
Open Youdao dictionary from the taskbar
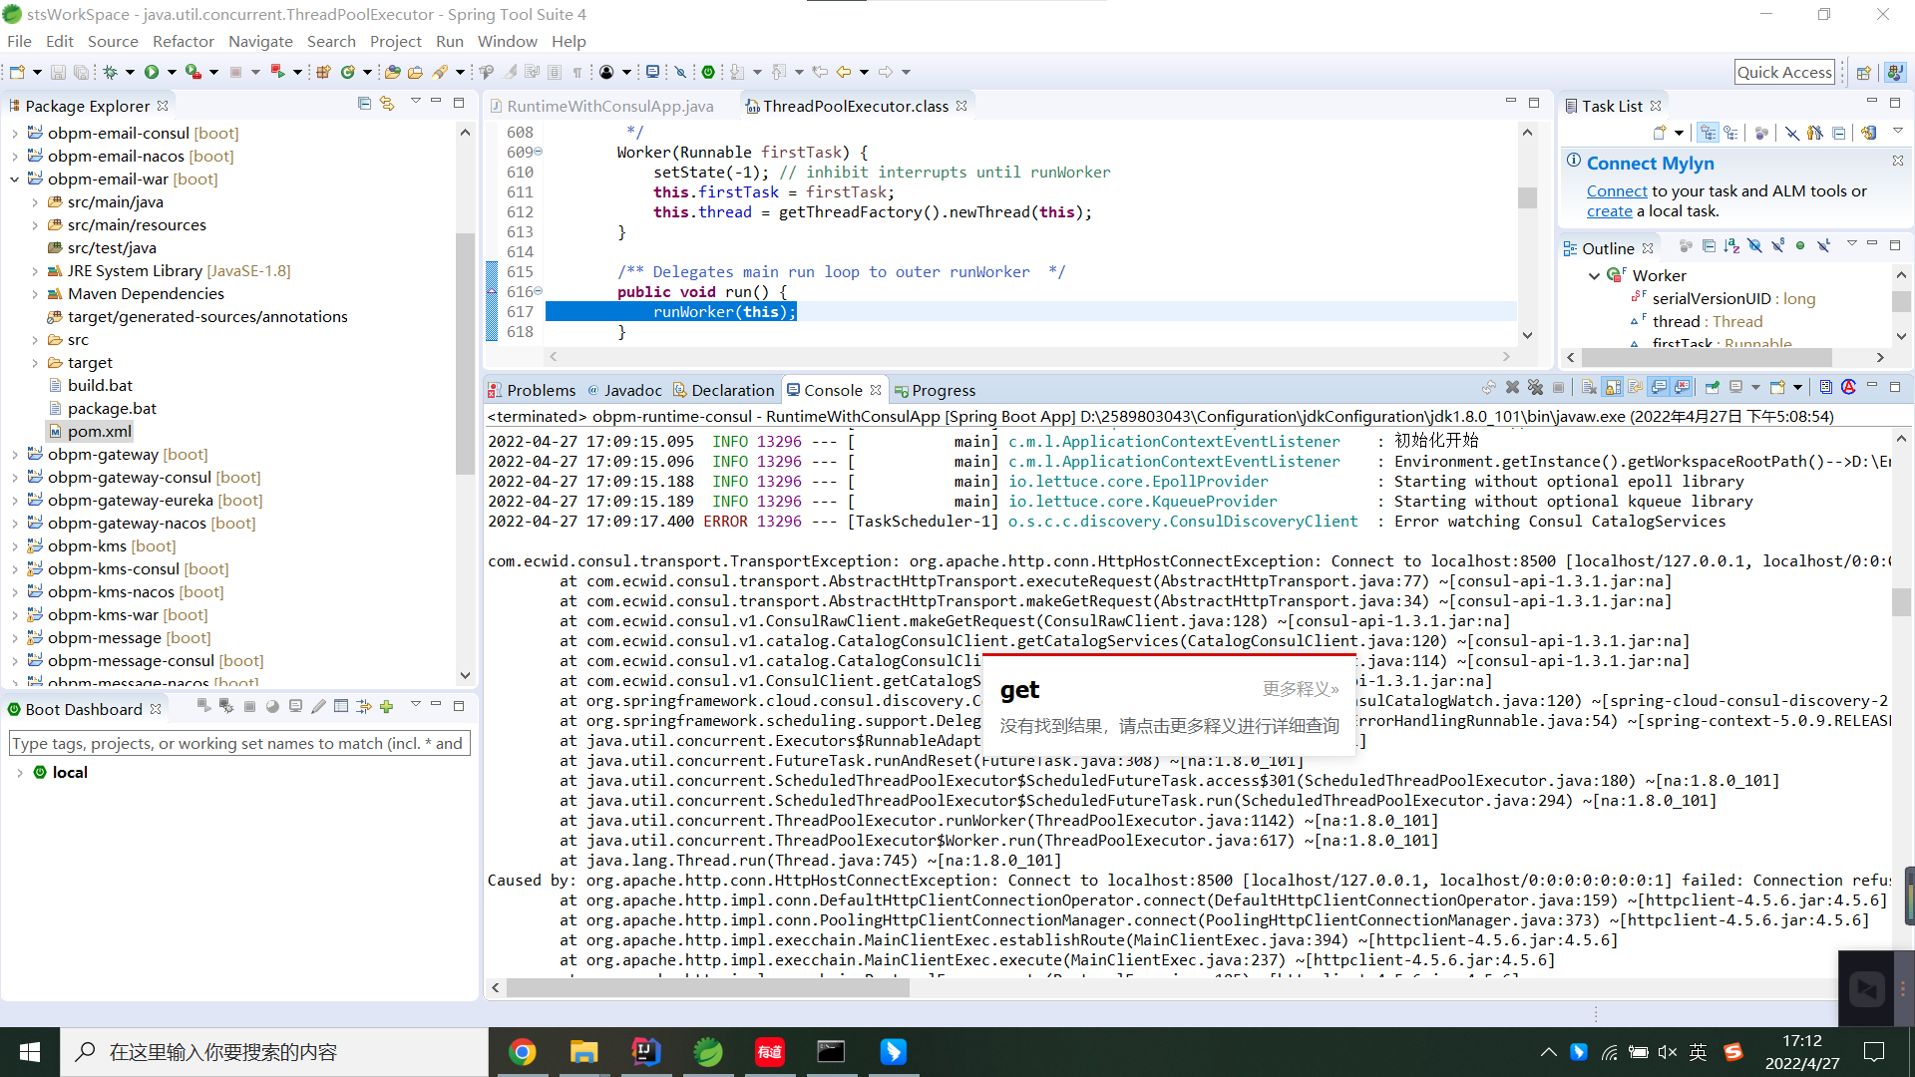tap(770, 1052)
